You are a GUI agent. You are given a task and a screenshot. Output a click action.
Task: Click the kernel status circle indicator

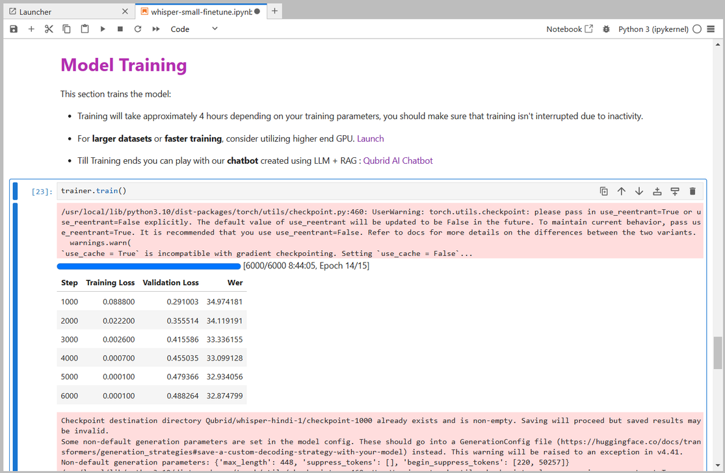click(697, 29)
